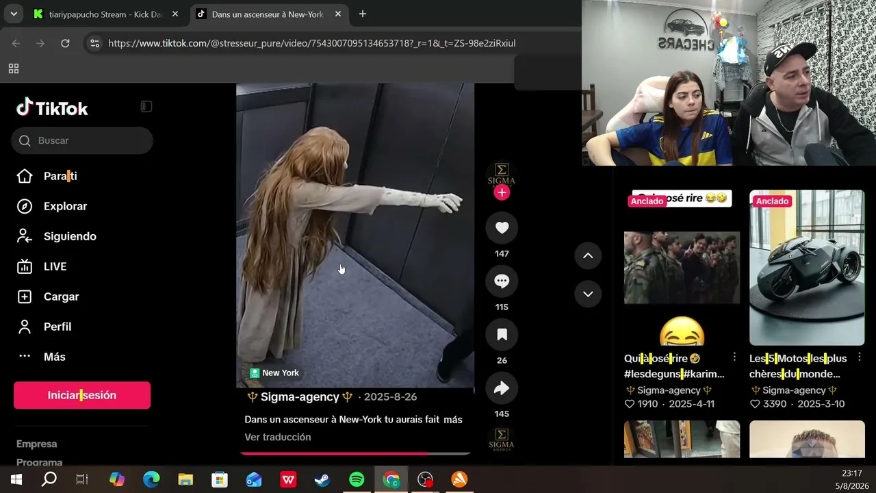Go to previous video with up chevron
Image resolution: width=876 pixels, height=493 pixels.
pyautogui.click(x=588, y=255)
